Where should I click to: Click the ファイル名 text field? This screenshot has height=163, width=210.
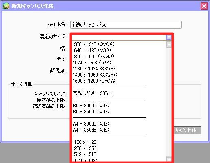click(126, 24)
